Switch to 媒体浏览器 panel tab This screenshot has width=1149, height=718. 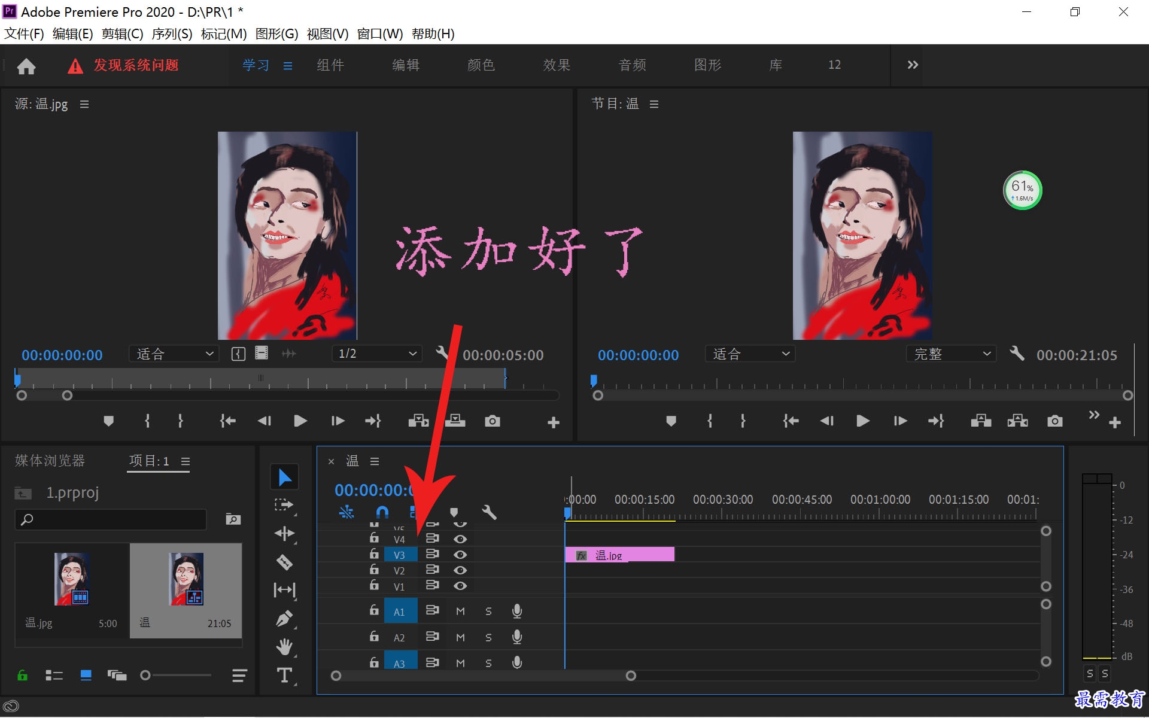click(x=50, y=460)
